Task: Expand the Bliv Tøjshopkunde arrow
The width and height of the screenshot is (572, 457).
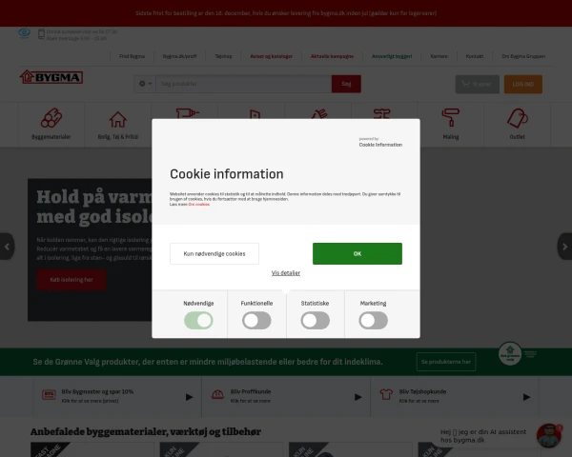Action: click(x=526, y=397)
